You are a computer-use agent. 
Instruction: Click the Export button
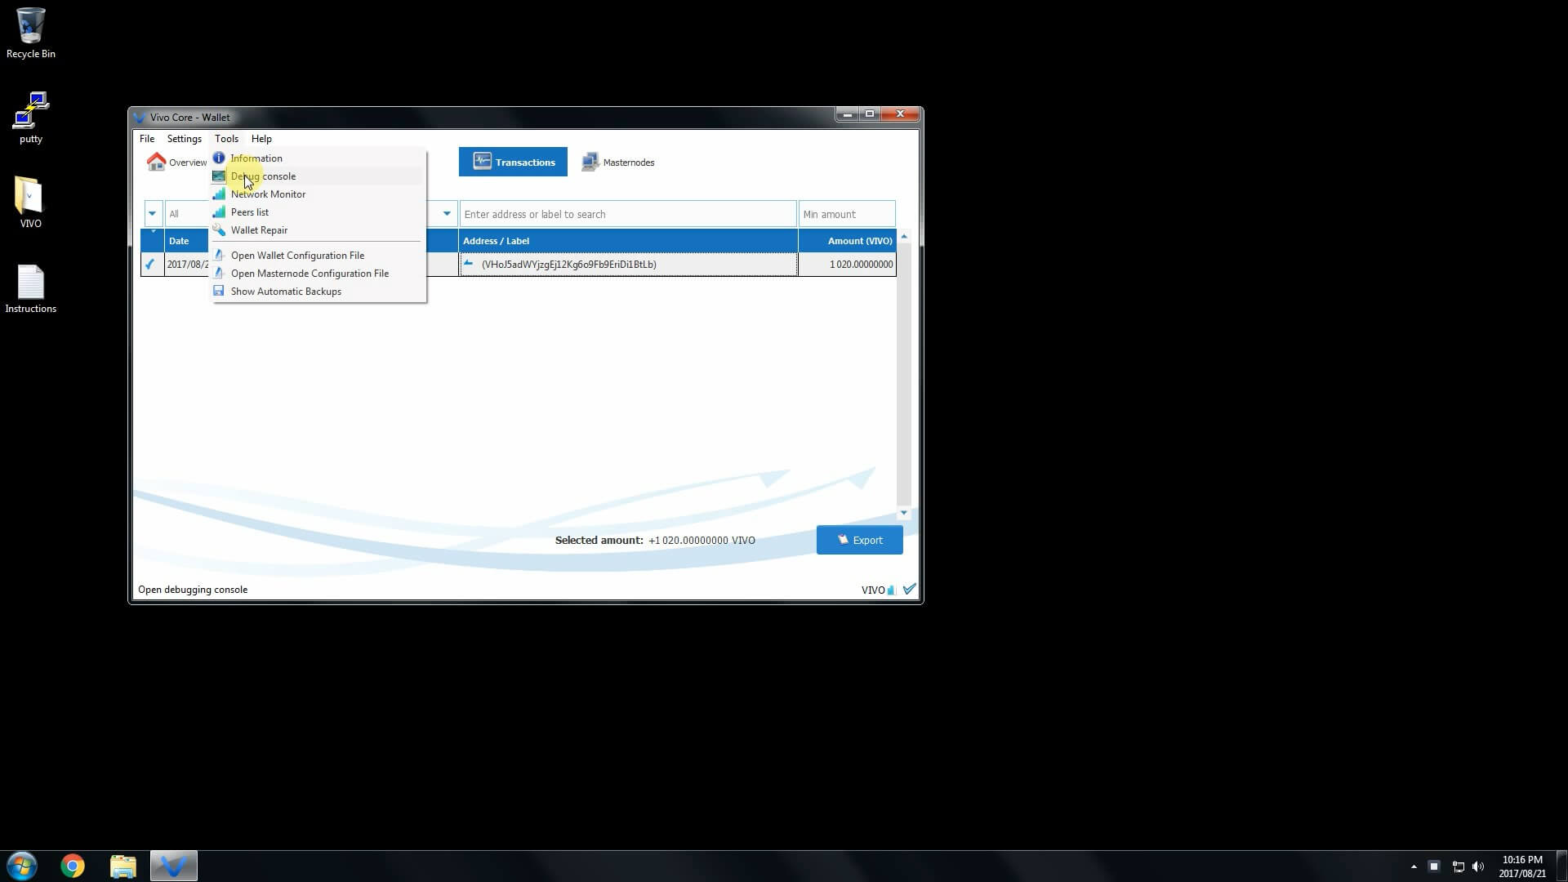tap(859, 540)
